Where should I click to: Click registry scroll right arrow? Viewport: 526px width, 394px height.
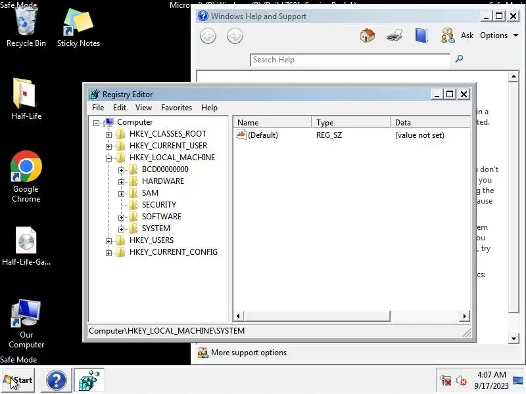coord(464,316)
